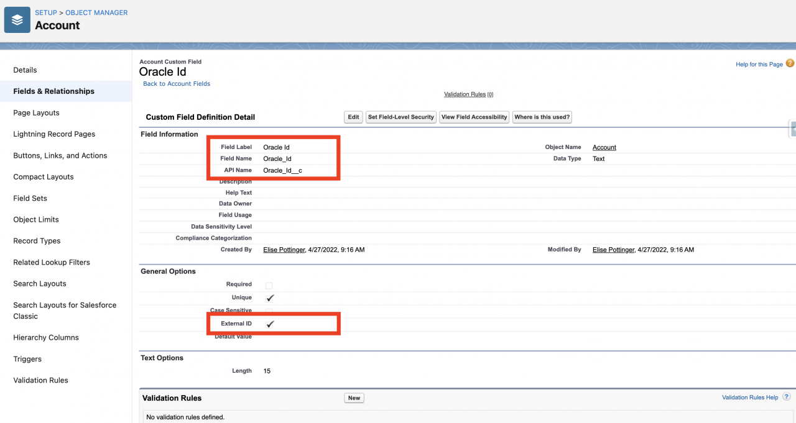Screen dimensions: 796x423
Task: Check the Required checkbox
Action: pyautogui.click(x=269, y=286)
